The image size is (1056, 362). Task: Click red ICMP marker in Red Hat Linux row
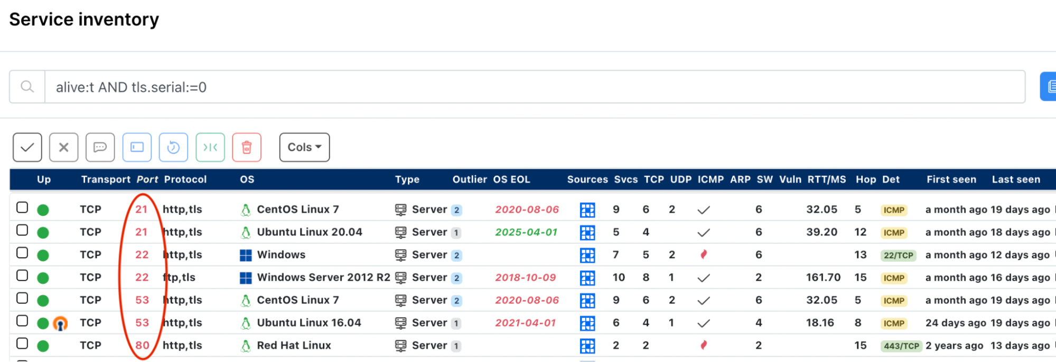click(704, 345)
